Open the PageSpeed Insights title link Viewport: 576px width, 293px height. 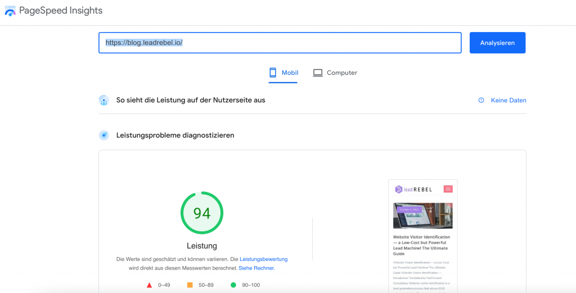tap(61, 11)
